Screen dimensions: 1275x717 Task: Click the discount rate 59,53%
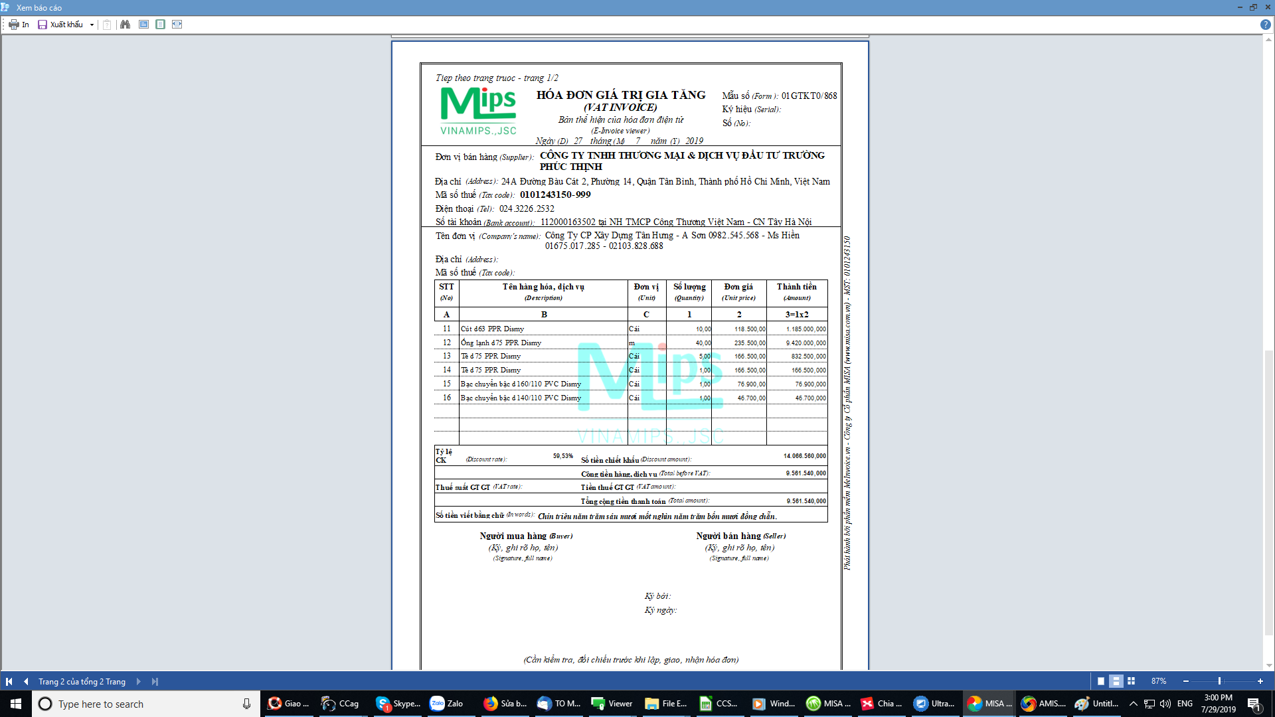pos(563,456)
